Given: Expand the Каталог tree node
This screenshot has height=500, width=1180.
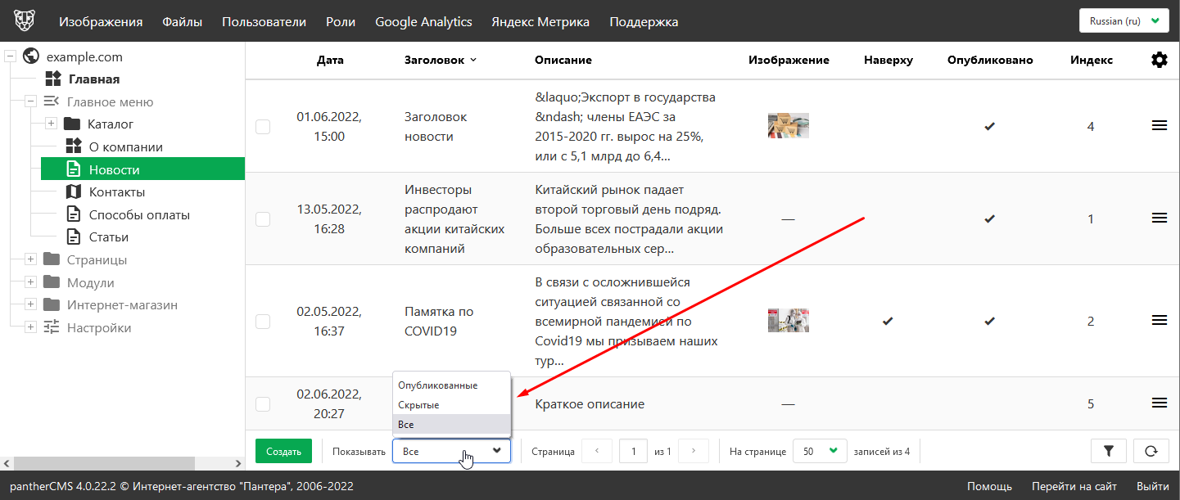Looking at the screenshot, I should [x=51, y=124].
